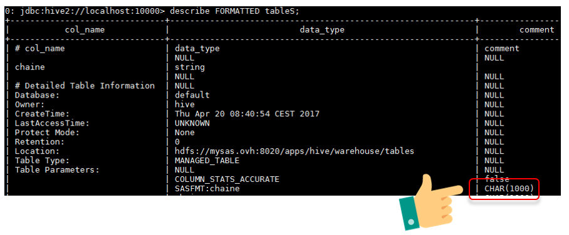Click the Protect Mode None value
The width and height of the screenshot is (569, 235).
tap(184, 132)
